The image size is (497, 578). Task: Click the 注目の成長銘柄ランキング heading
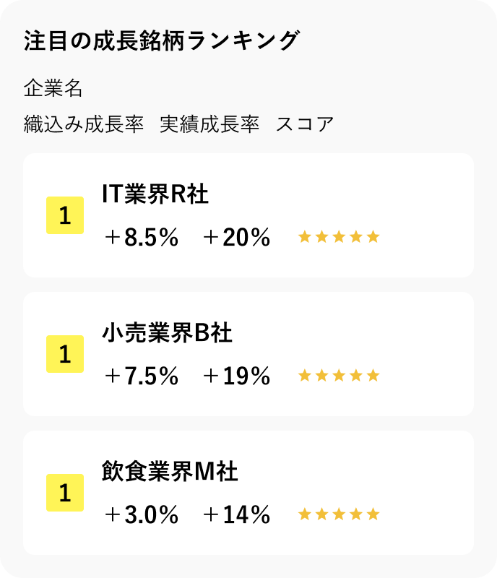tap(160, 40)
